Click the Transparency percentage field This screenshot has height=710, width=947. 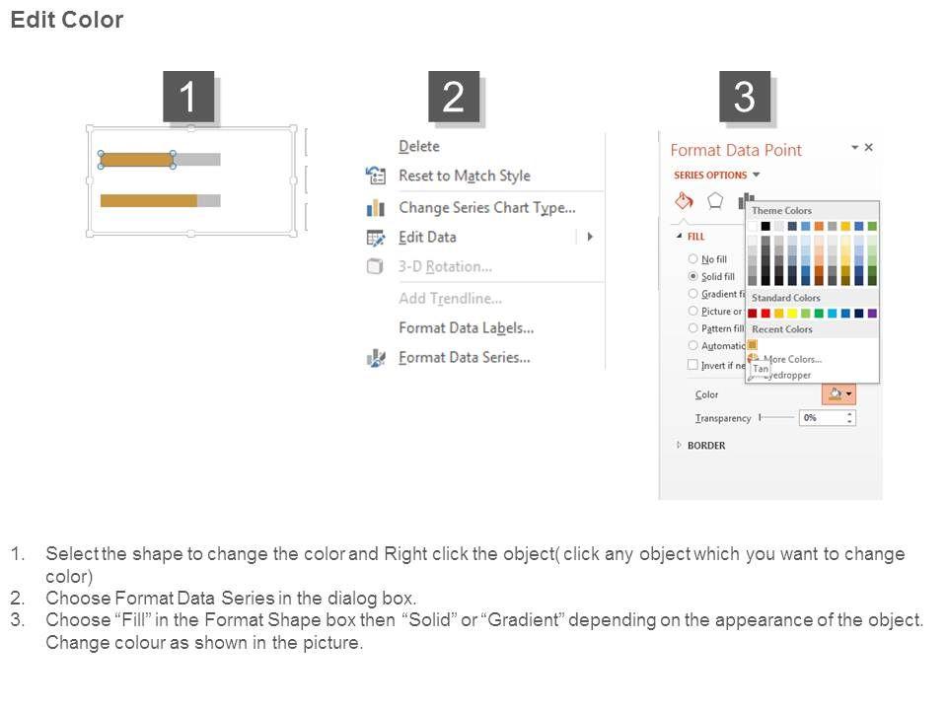click(x=823, y=418)
